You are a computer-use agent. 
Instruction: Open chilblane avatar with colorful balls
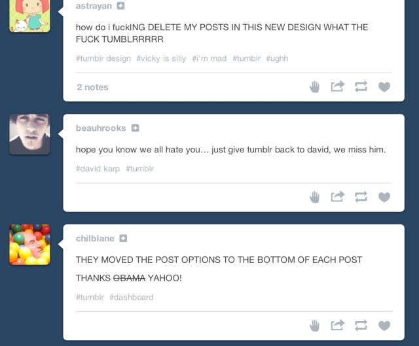(29, 245)
